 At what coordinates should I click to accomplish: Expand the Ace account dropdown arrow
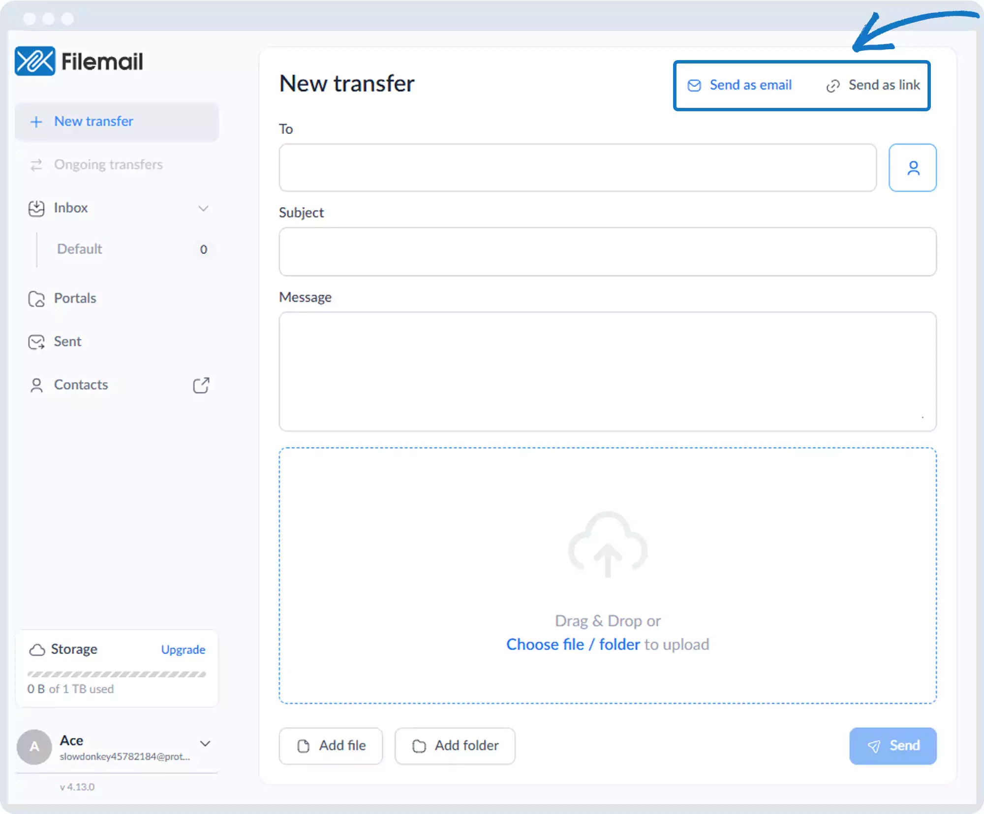tap(205, 744)
